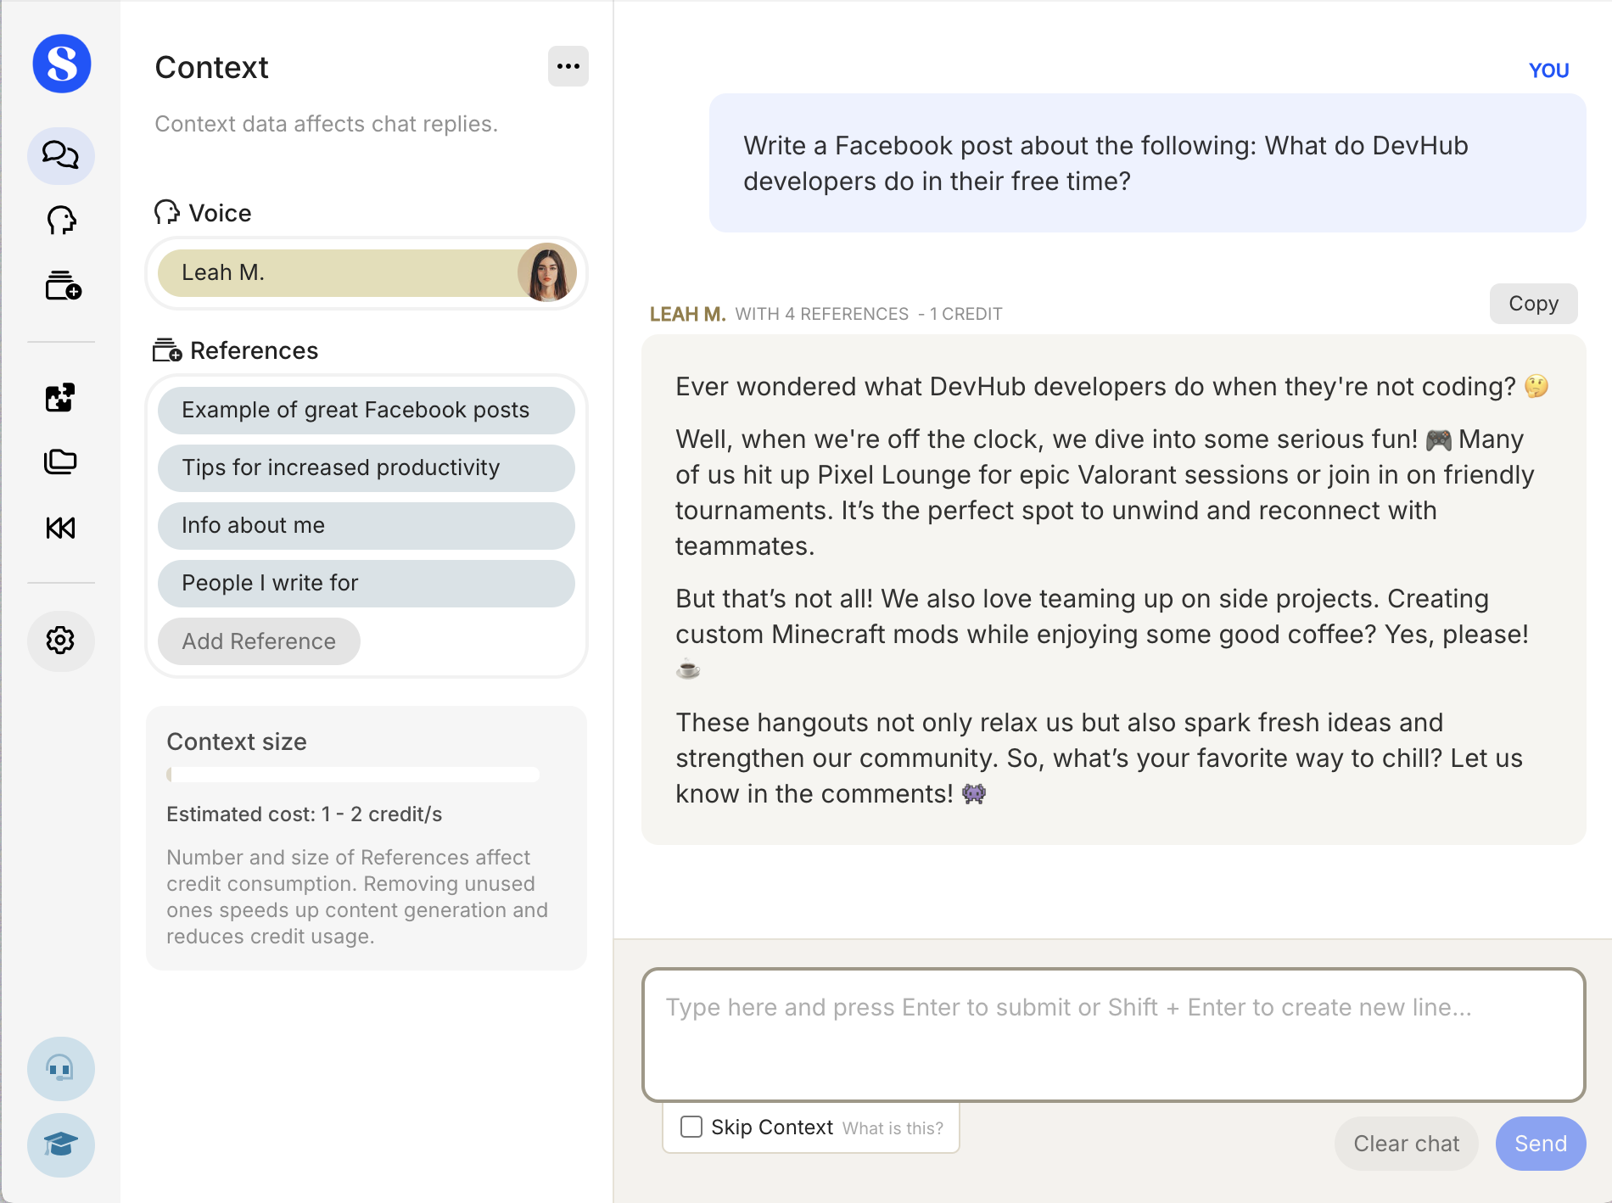
Task: Copy Leah M.'s reply
Action: tap(1533, 304)
